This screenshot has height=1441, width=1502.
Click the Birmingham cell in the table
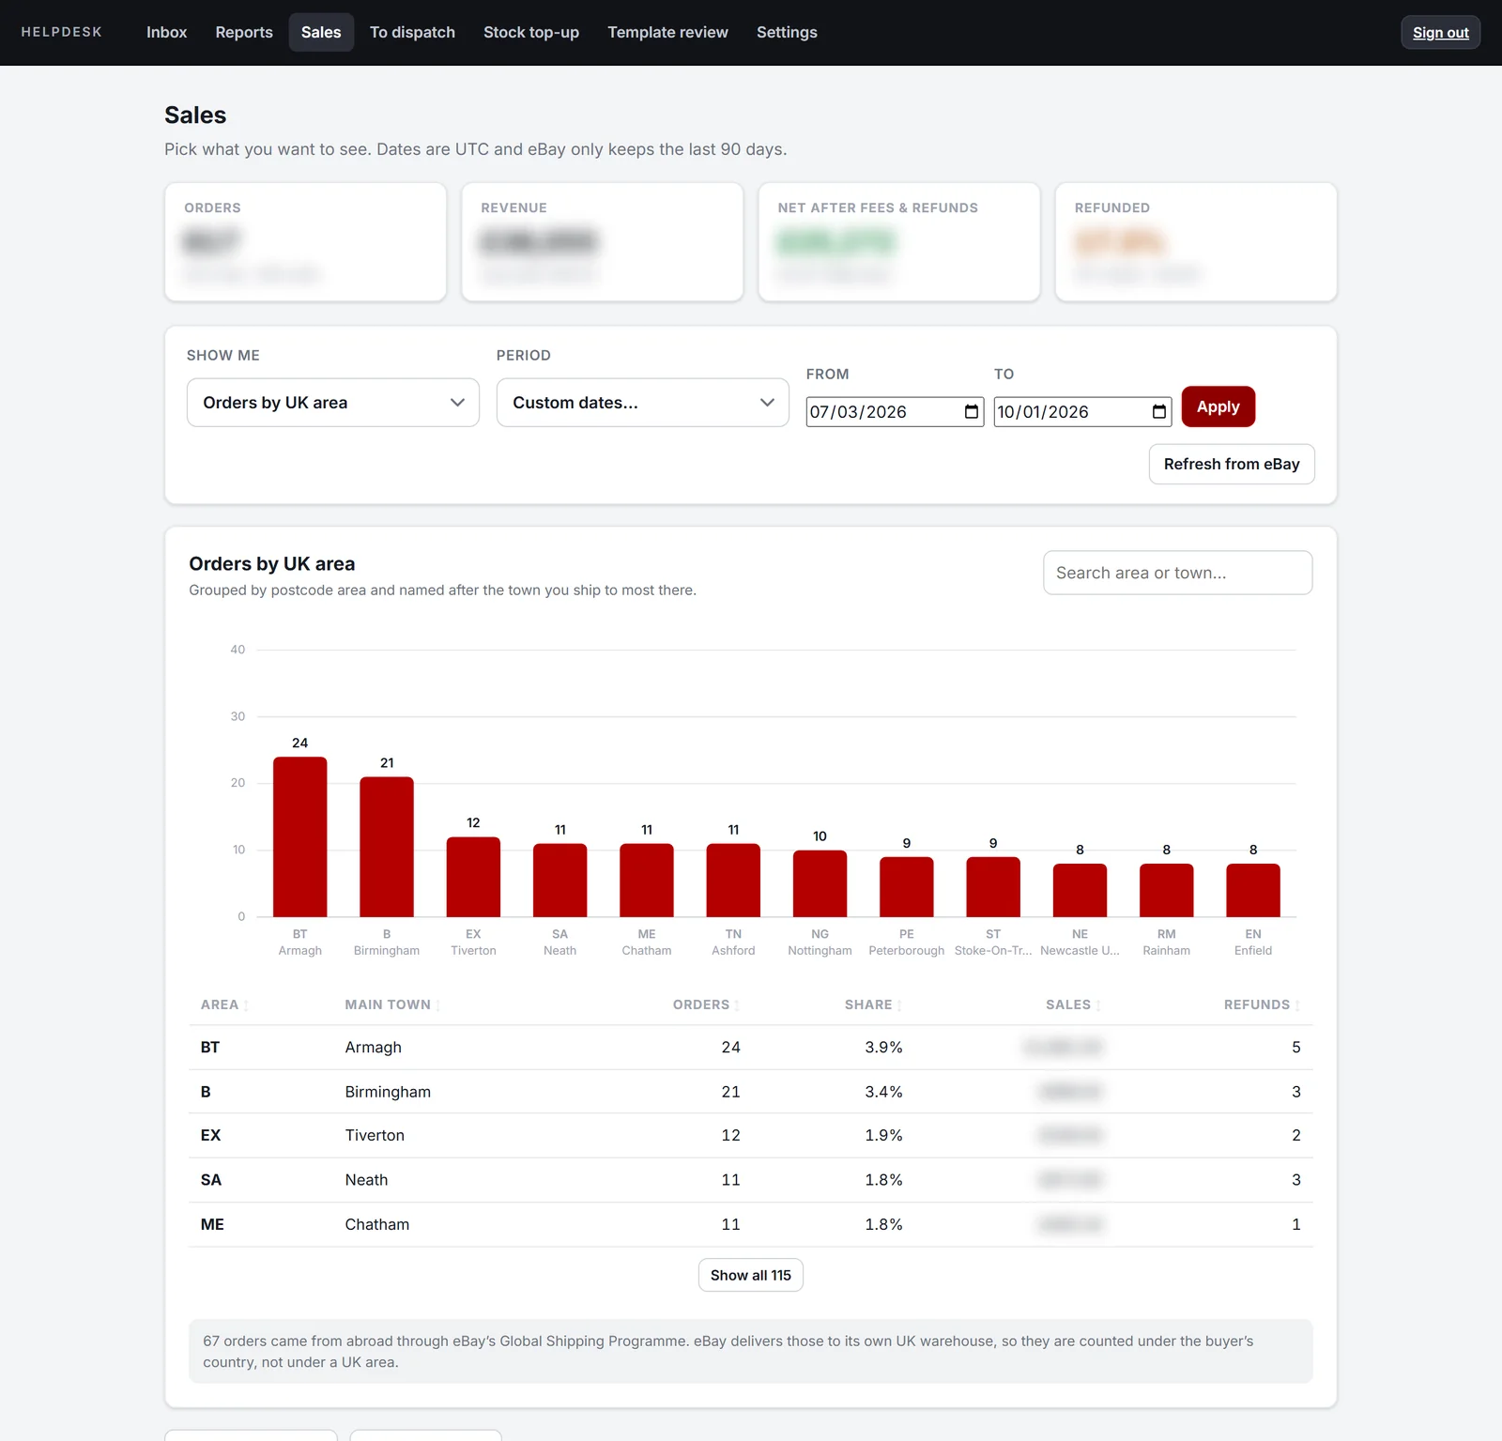pyautogui.click(x=388, y=1092)
